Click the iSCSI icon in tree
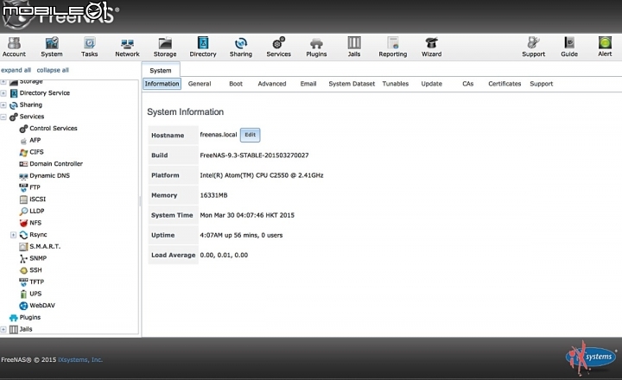The width and height of the screenshot is (622, 380). coord(23,199)
